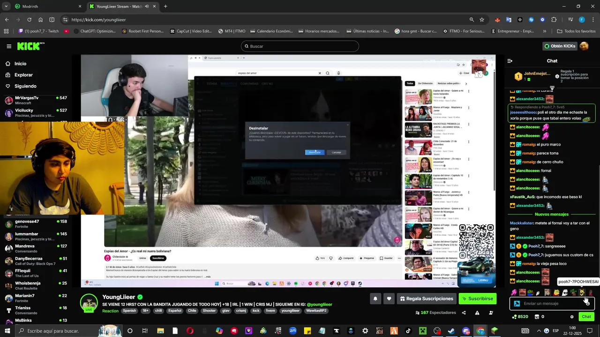Click the Spanish stream tag
600x337 pixels.
click(129, 311)
